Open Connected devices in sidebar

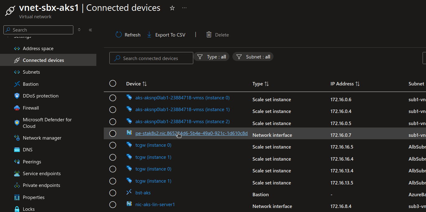tap(48, 60)
